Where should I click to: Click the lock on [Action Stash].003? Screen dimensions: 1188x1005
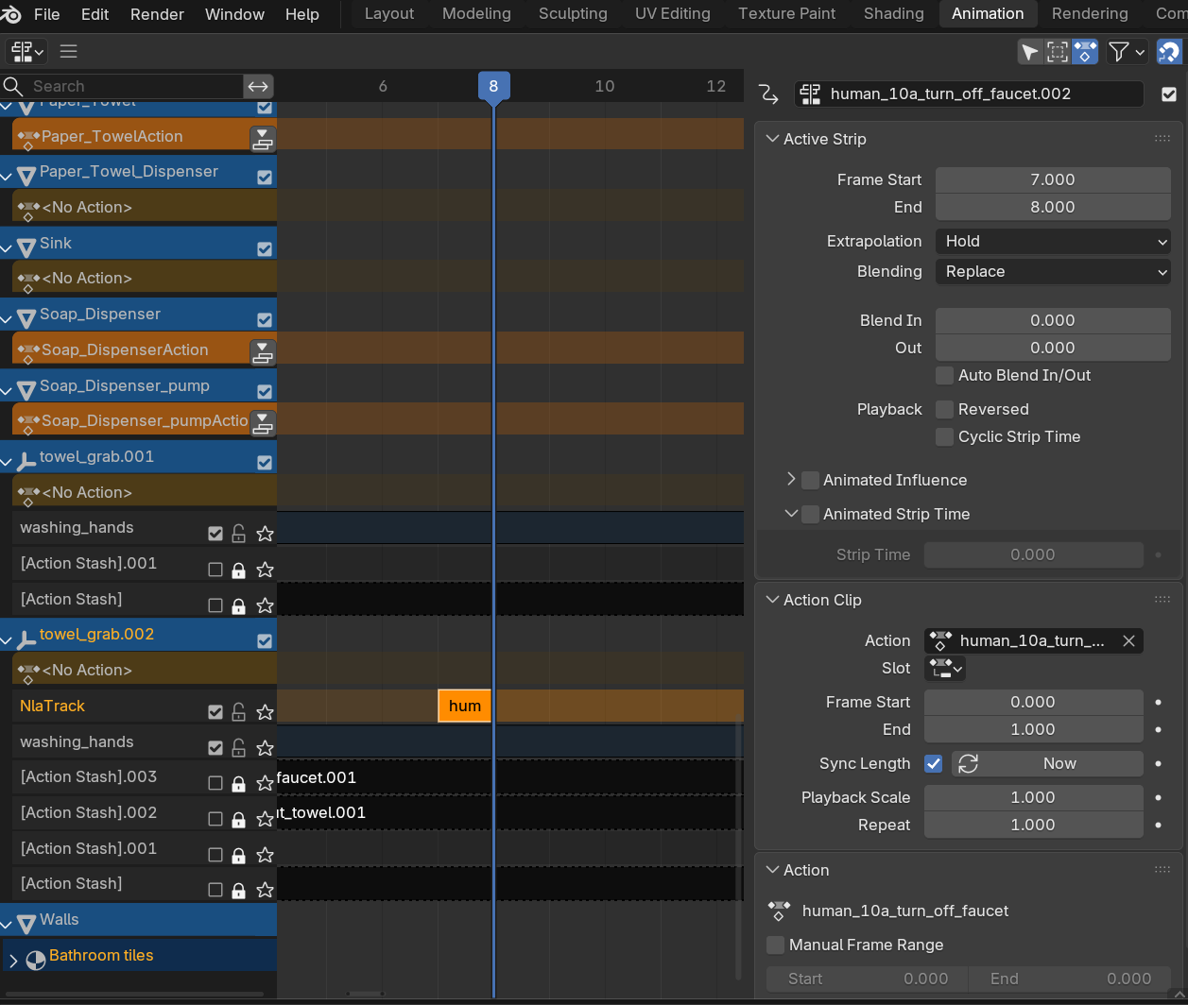[x=239, y=783]
